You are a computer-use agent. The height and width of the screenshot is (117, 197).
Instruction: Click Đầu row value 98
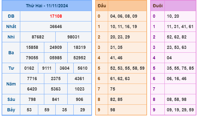pos(113,110)
